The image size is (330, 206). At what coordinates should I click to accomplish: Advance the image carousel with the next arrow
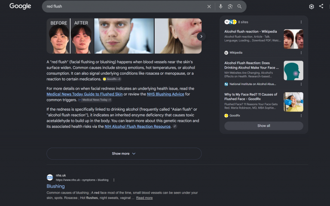201,36
